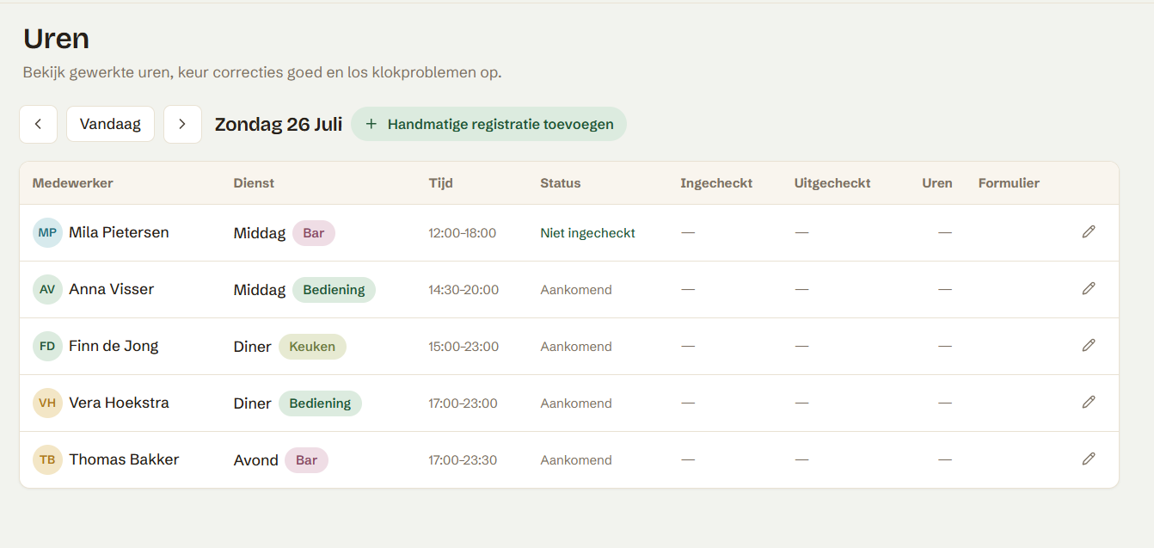The height and width of the screenshot is (548, 1154).
Task: Click Aankomend status in Anna Visser's row
Action: point(576,290)
